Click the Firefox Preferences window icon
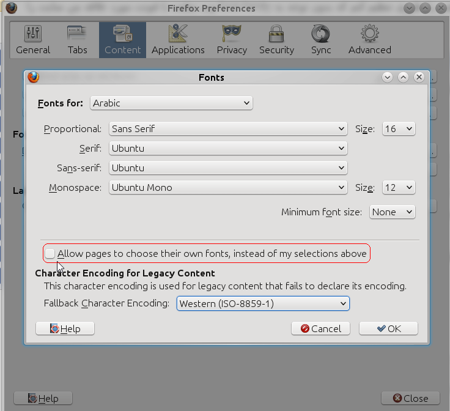This screenshot has width=450, height=411. [x=11, y=8]
